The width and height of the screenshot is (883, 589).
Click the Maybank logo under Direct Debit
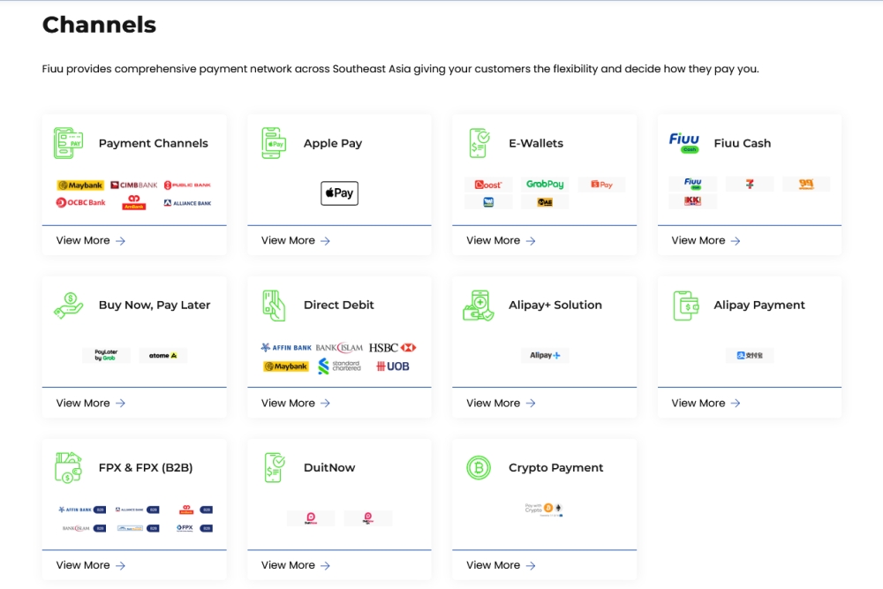(x=286, y=366)
